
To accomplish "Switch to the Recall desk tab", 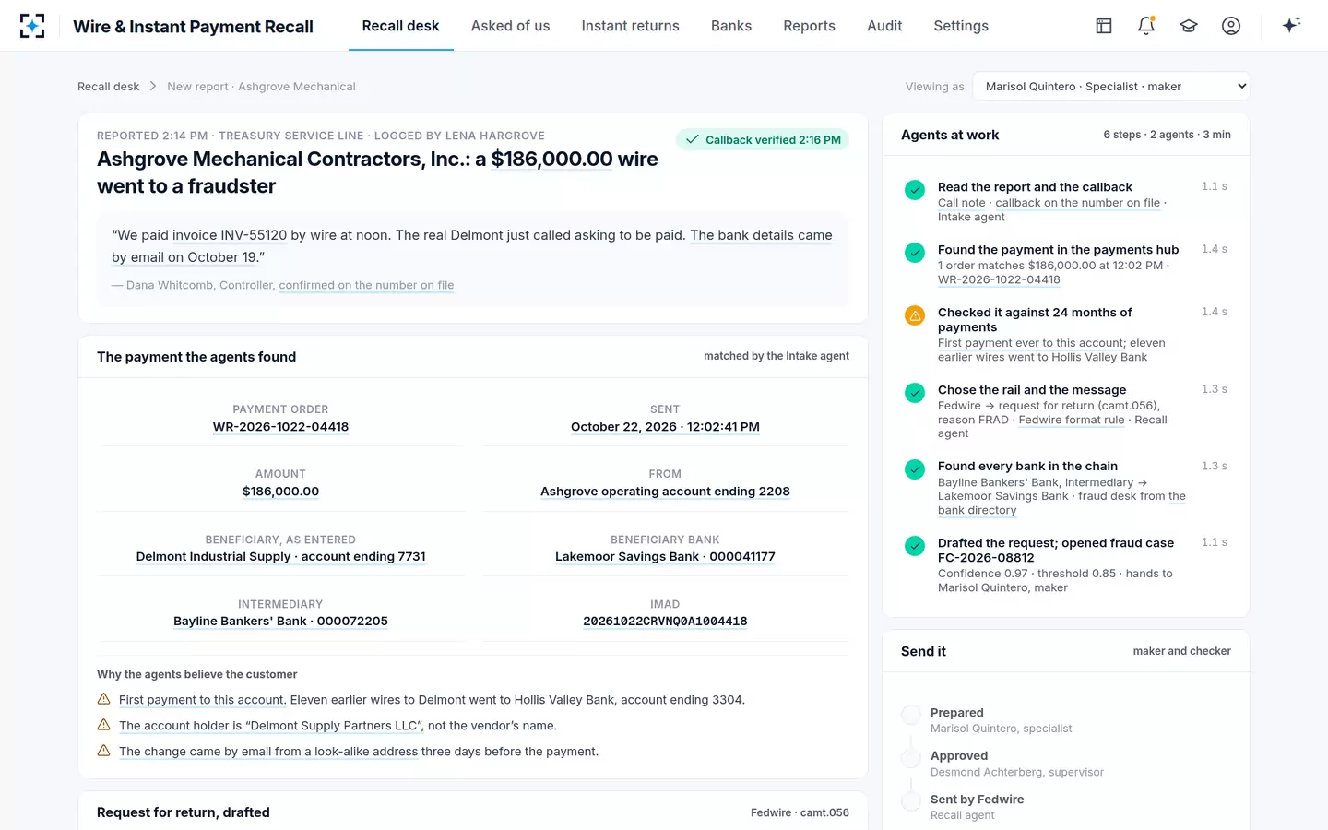I will pyautogui.click(x=400, y=26).
